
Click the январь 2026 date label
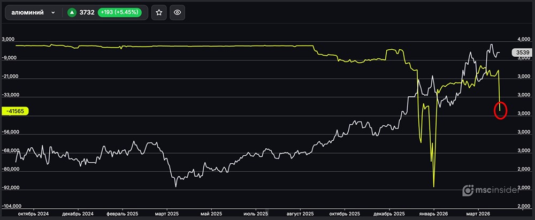click(433, 214)
